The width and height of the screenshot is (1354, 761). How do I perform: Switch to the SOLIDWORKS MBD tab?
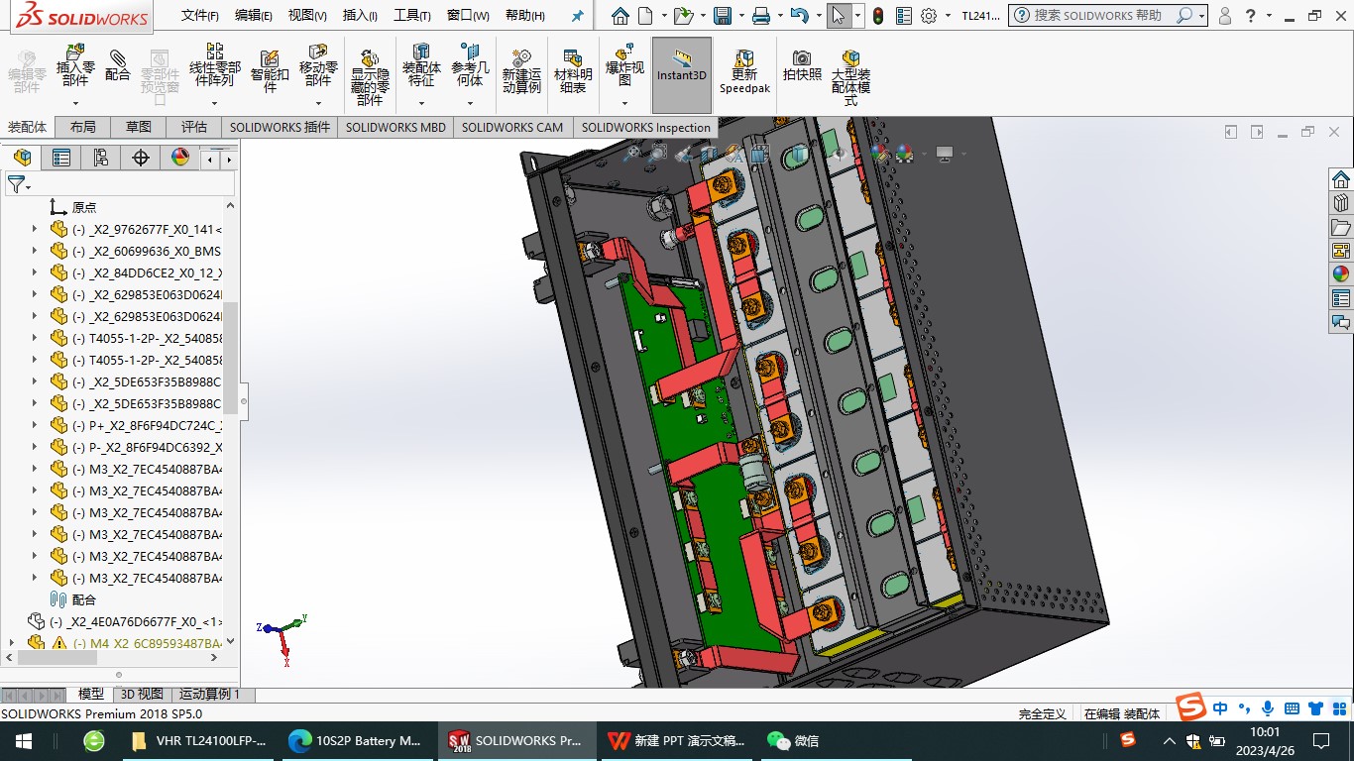[x=395, y=127]
